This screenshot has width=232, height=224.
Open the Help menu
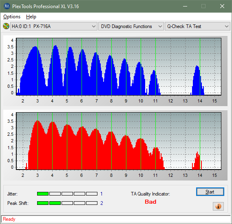click(x=31, y=17)
